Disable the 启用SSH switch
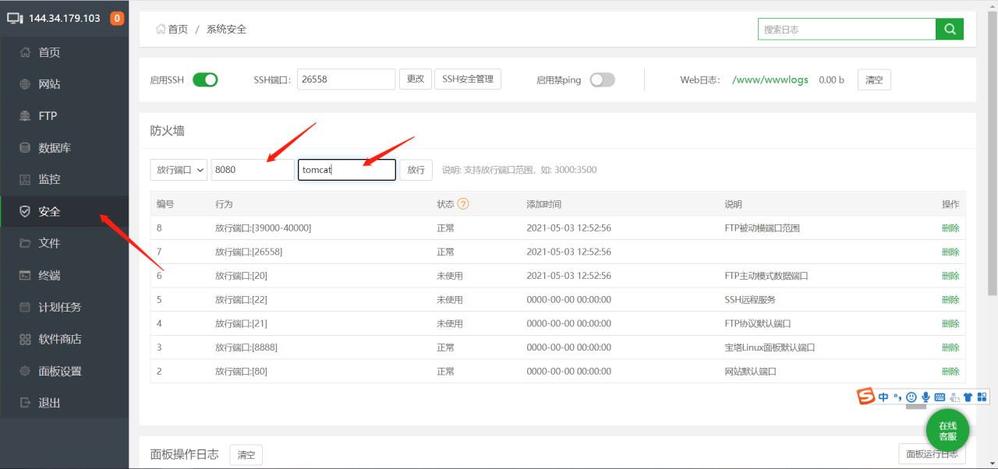Viewport: 998px width, 469px height. point(205,79)
